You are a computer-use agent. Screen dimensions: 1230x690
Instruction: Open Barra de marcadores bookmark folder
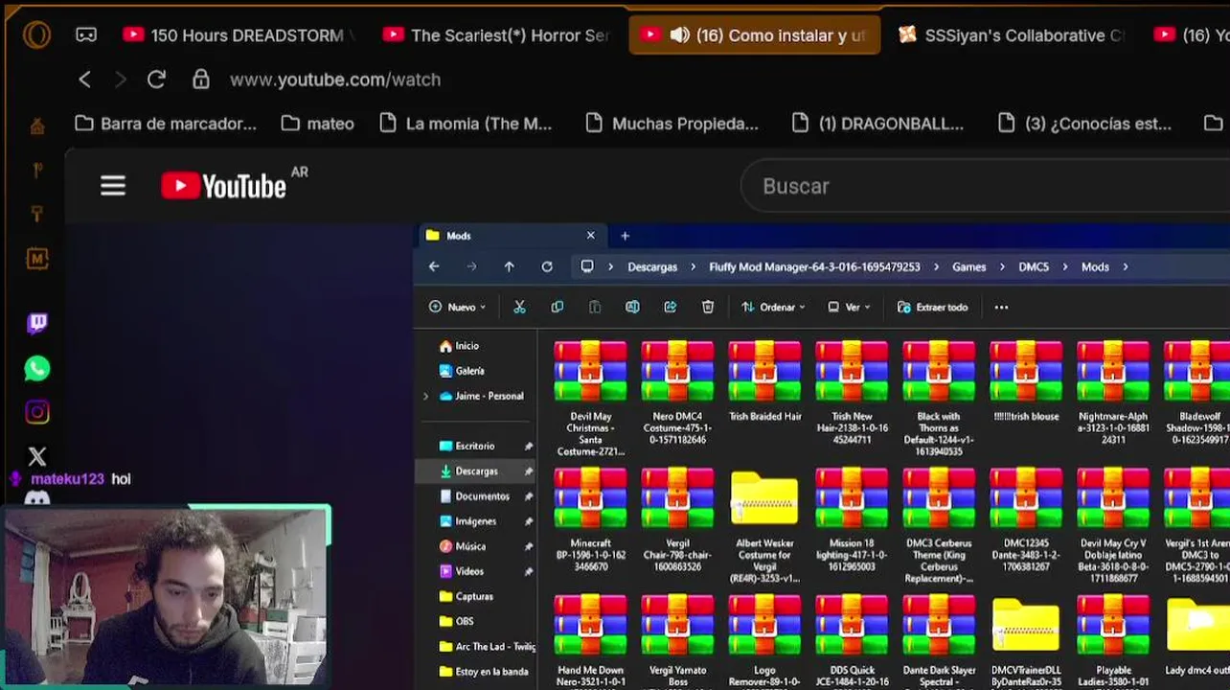point(166,124)
